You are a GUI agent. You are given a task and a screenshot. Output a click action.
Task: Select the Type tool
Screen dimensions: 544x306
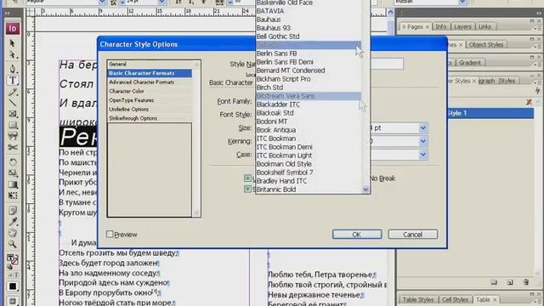pyautogui.click(x=13, y=80)
